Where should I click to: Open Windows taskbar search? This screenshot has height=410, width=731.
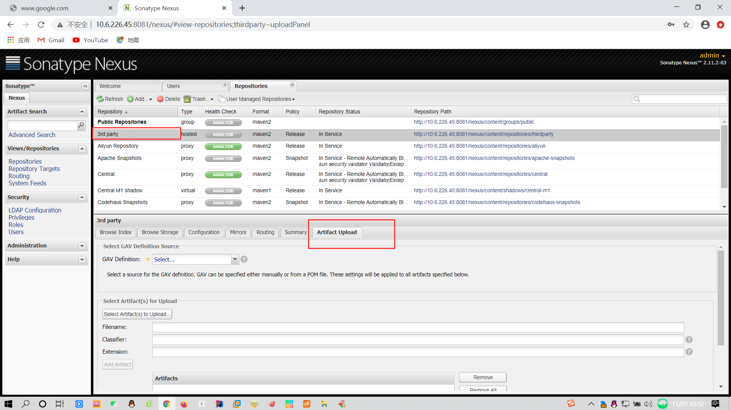[x=26, y=404]
